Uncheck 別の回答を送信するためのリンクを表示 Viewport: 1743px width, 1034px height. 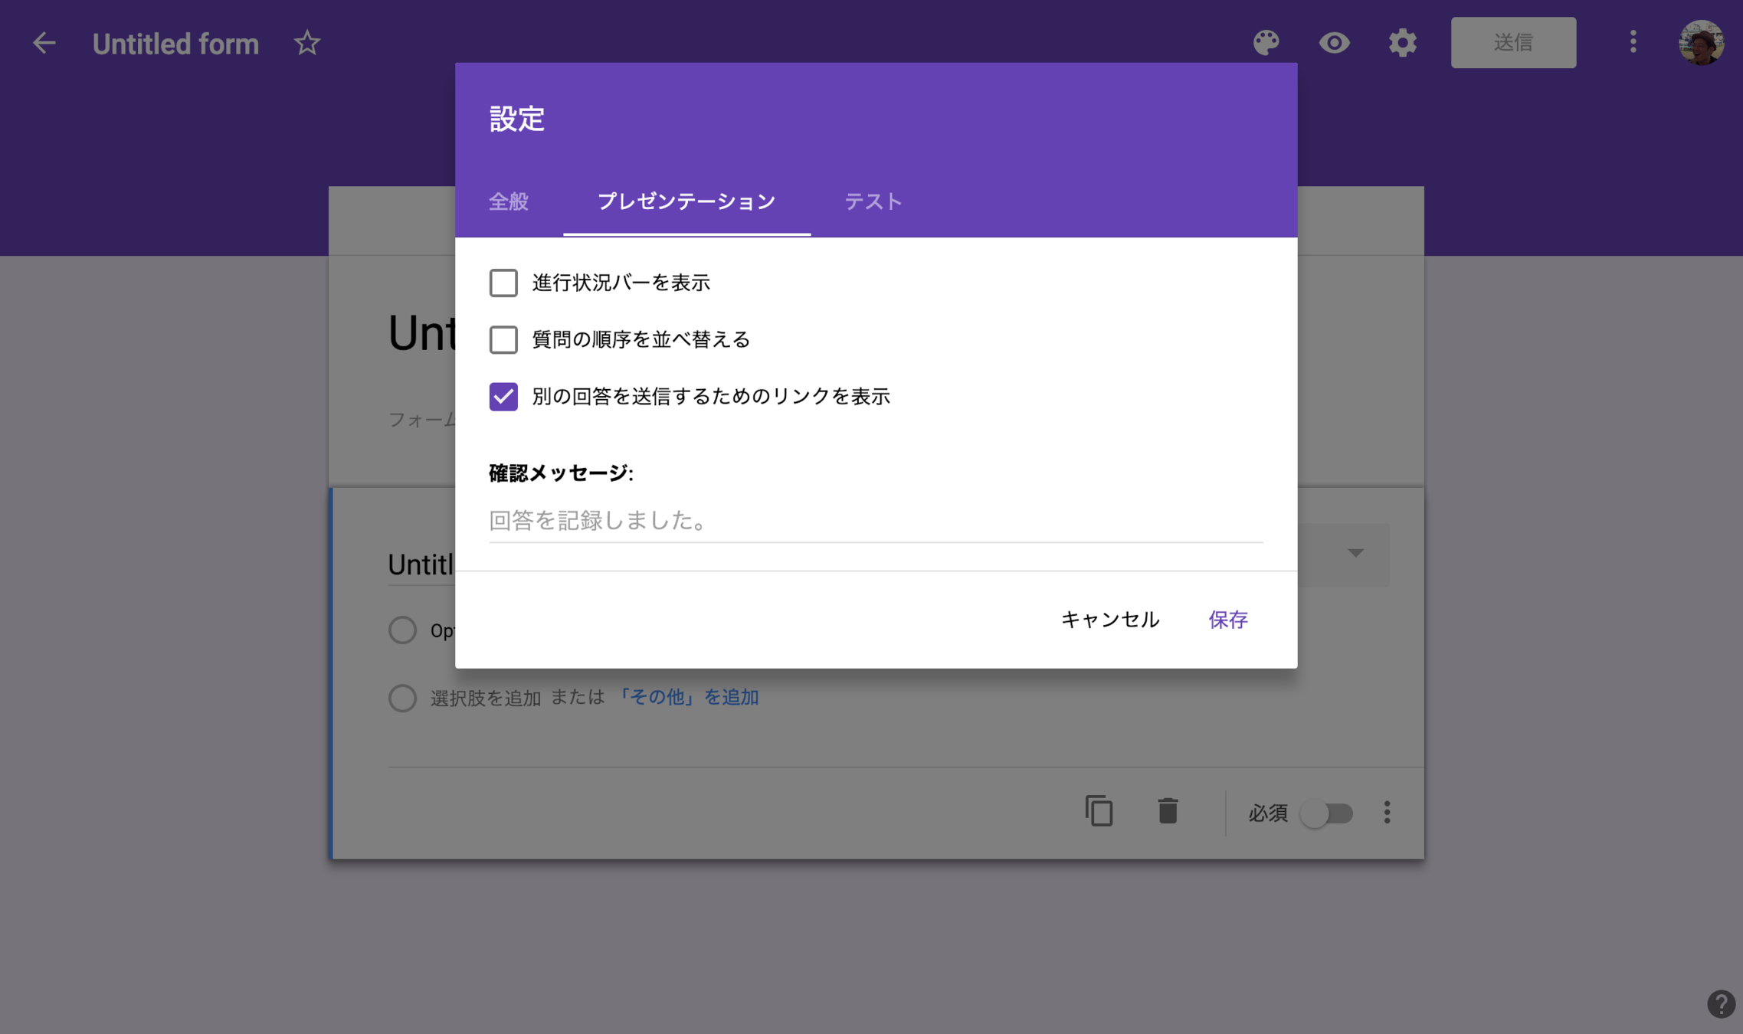click(x=503, y=397)
